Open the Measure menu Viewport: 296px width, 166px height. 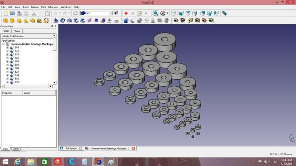pos(53,7)
